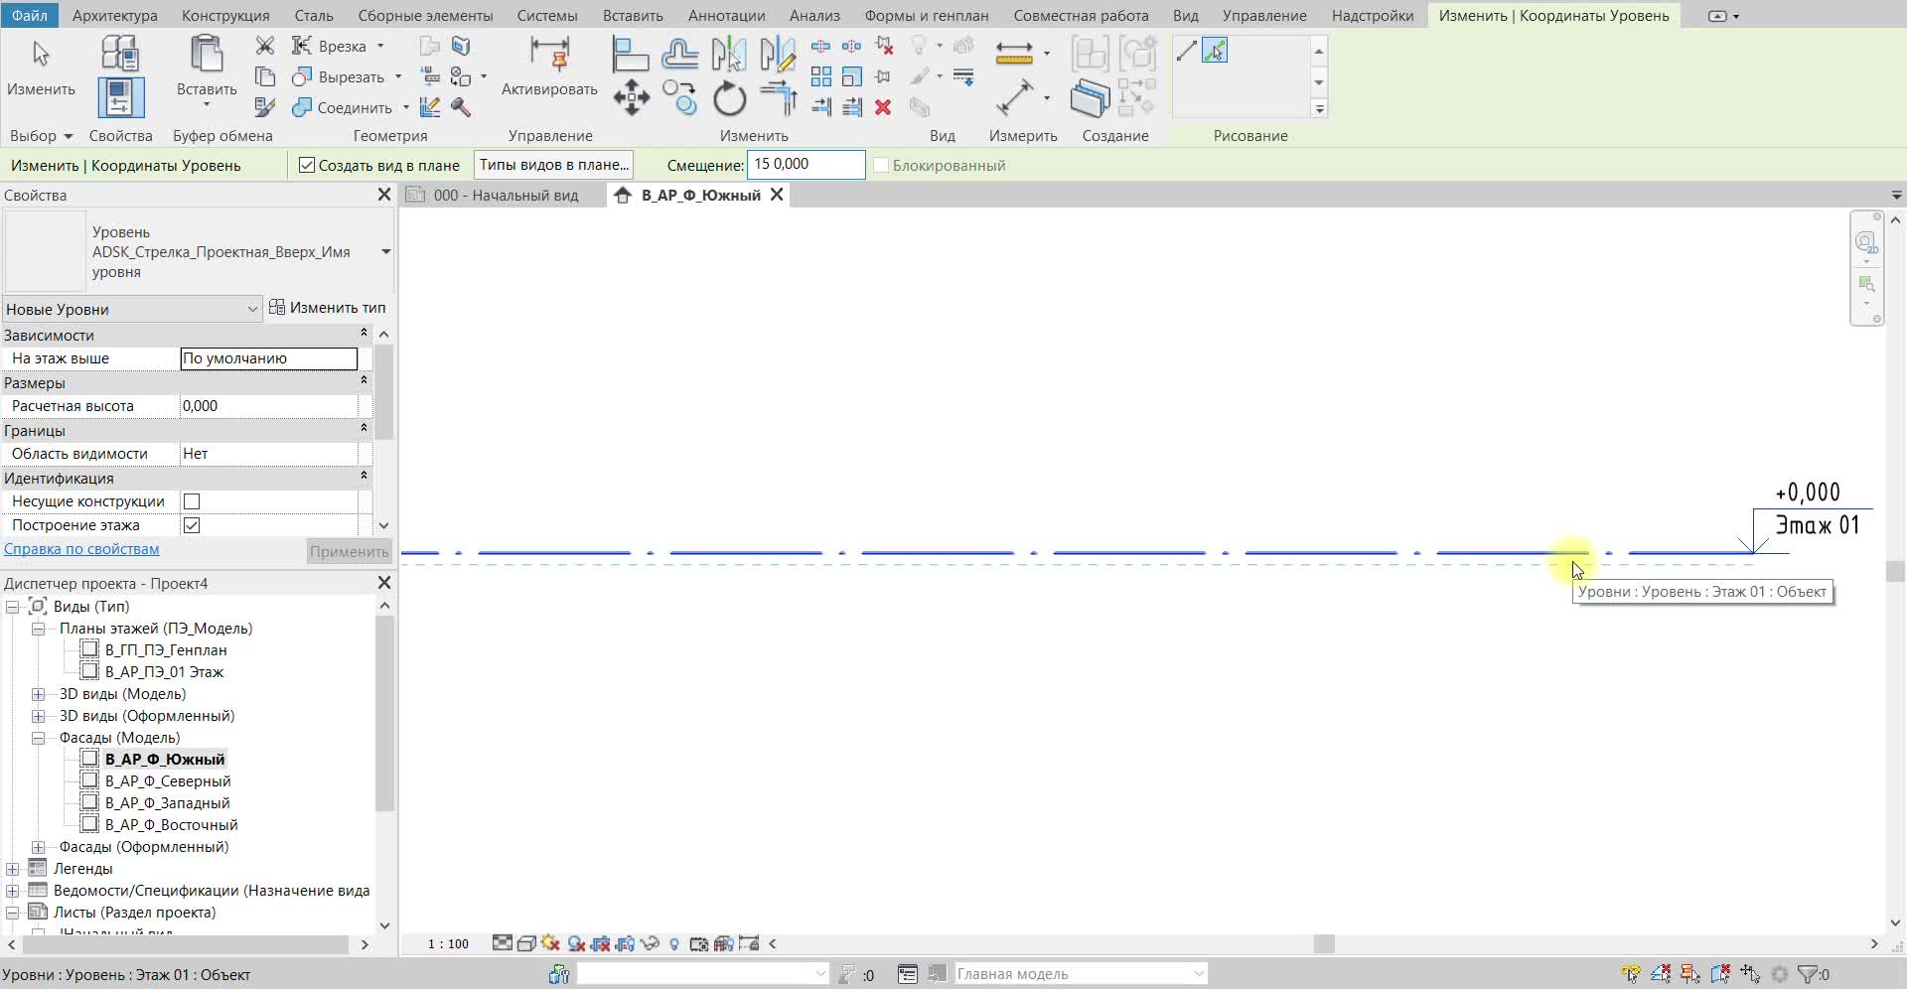Select the Line draw tool

pos(1186,51)
